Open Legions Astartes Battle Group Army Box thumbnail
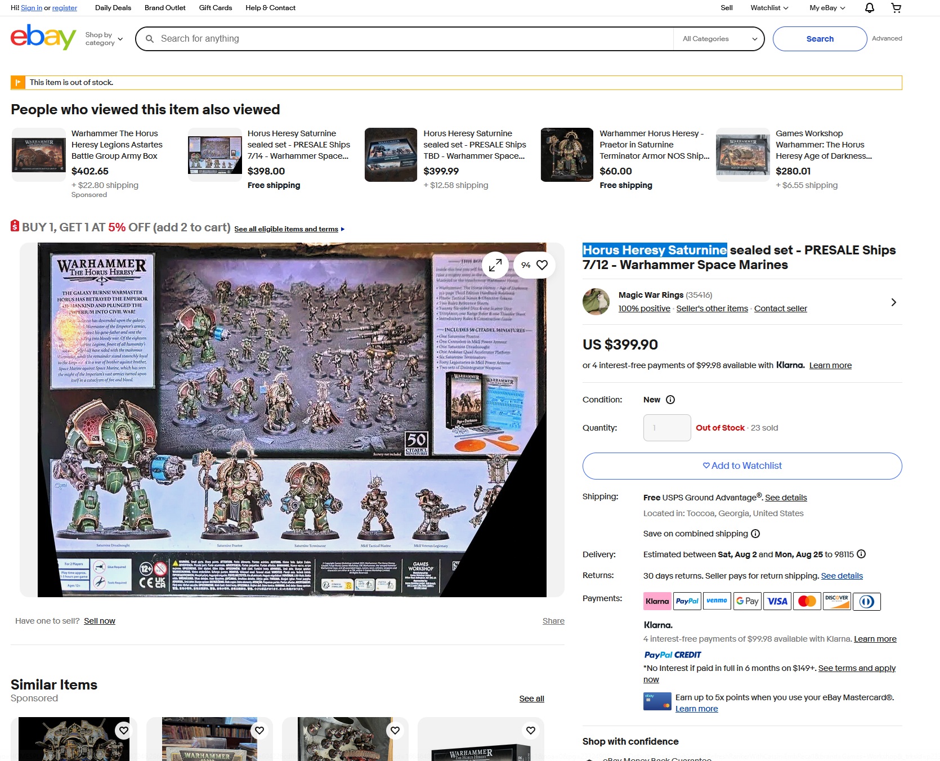940x761 pixels. pyautogui.click(x=39, y=155)
